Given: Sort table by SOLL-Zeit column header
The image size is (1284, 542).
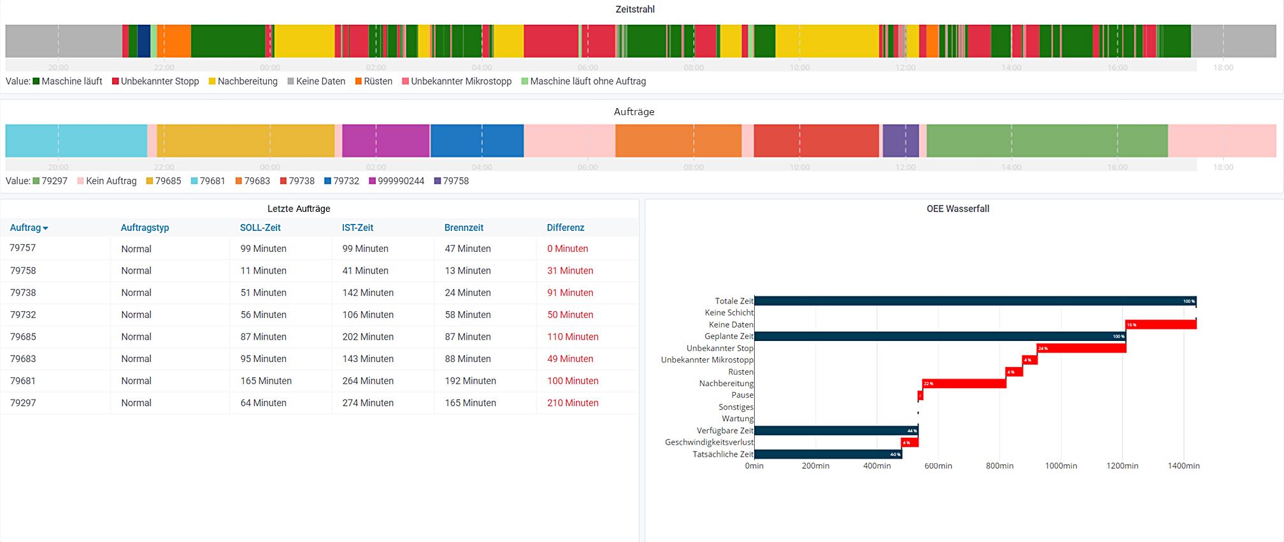Looking at the screenshot, I should (260, 228).
